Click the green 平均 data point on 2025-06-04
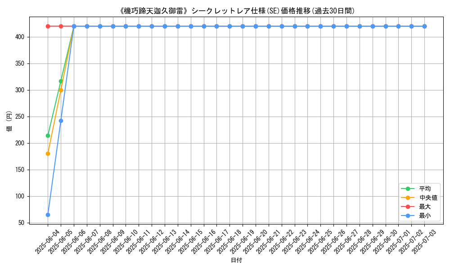Viewport: 450px width, 270px height. click(x=48, y=136)
